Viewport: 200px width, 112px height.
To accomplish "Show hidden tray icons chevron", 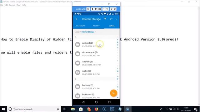I will tap(167, 109).
